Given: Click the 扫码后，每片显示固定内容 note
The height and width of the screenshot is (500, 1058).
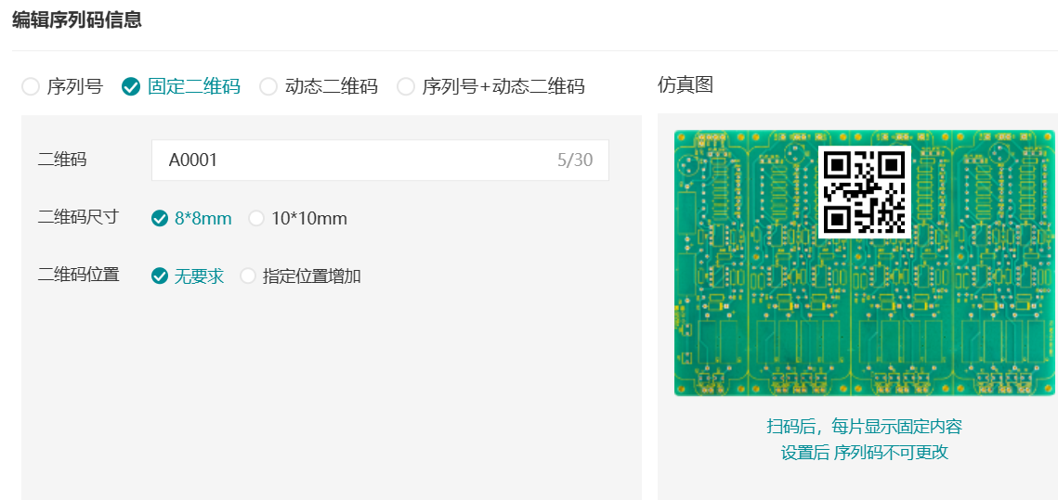Looking at the screenshot, I should click(x=864, y=427).
